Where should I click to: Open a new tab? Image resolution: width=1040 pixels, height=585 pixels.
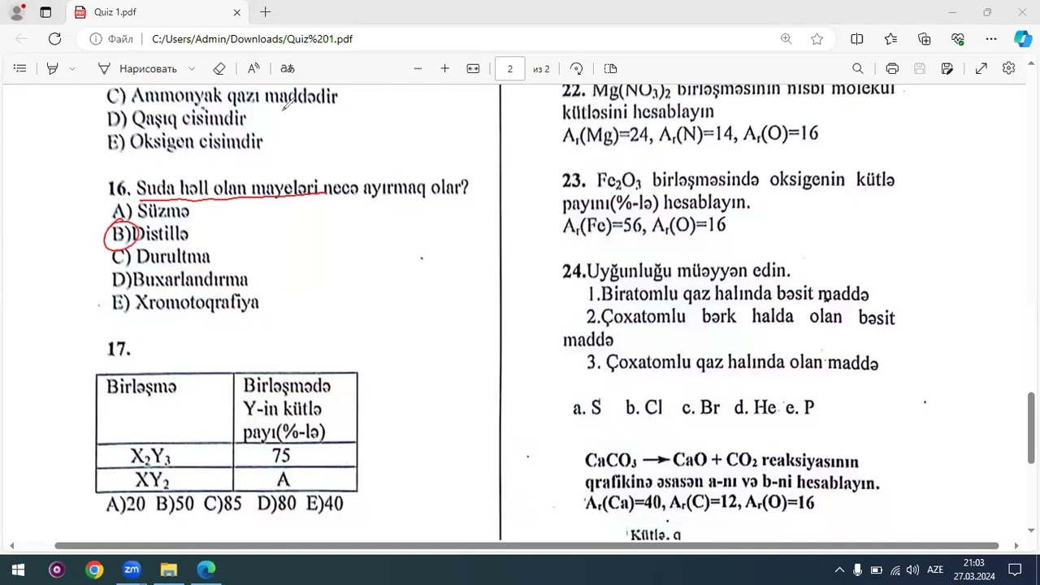pos(265,12)
